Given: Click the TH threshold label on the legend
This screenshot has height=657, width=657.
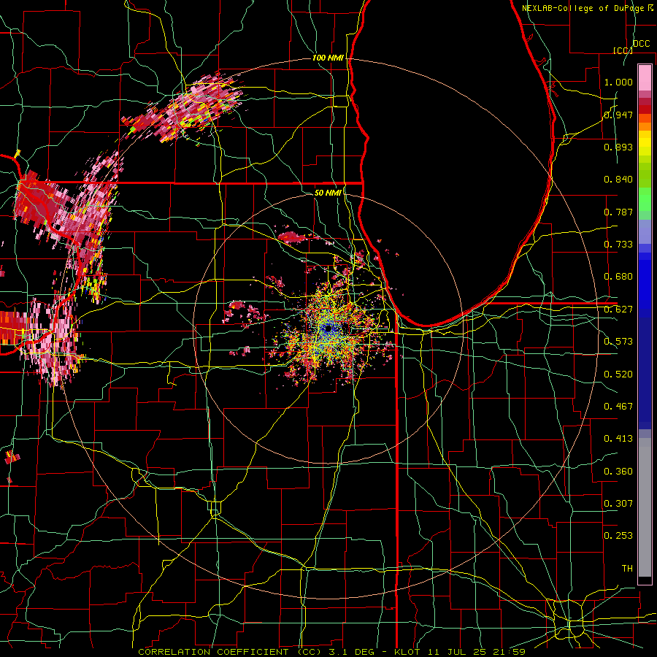Looking at the screenshot, I should pos(627,569).
